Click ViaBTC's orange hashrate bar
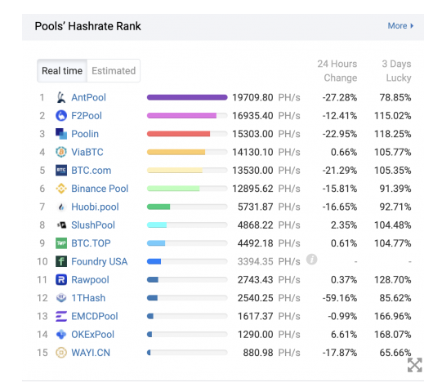 [x=176, y=152]
